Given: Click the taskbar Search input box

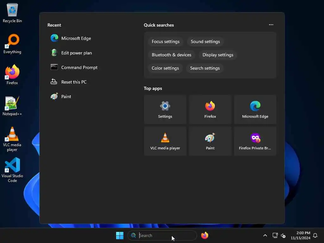Looking at the screenshot, I should tap(162, 235).
